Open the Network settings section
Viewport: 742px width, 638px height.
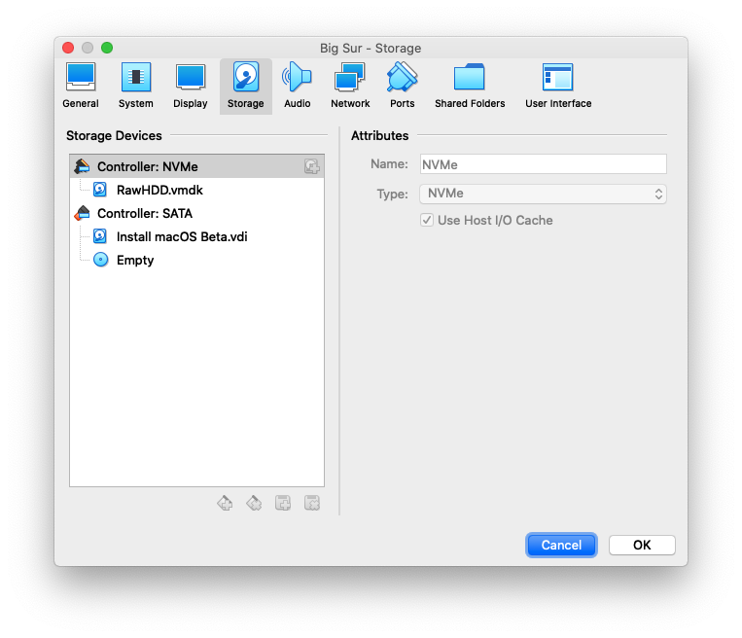pos(350,86)
